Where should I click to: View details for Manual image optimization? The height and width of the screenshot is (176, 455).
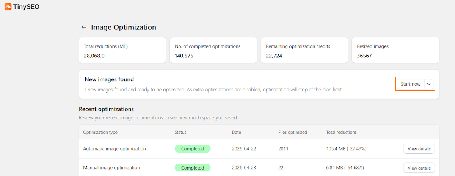click(419, 168)
